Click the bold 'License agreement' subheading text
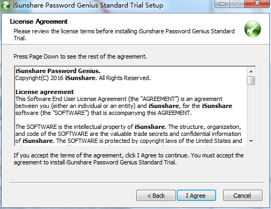Viewport: 271px width, 209px height. 45,92
